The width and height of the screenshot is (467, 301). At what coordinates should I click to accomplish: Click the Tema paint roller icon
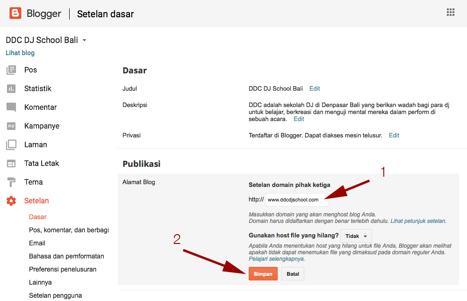[11, 182]
